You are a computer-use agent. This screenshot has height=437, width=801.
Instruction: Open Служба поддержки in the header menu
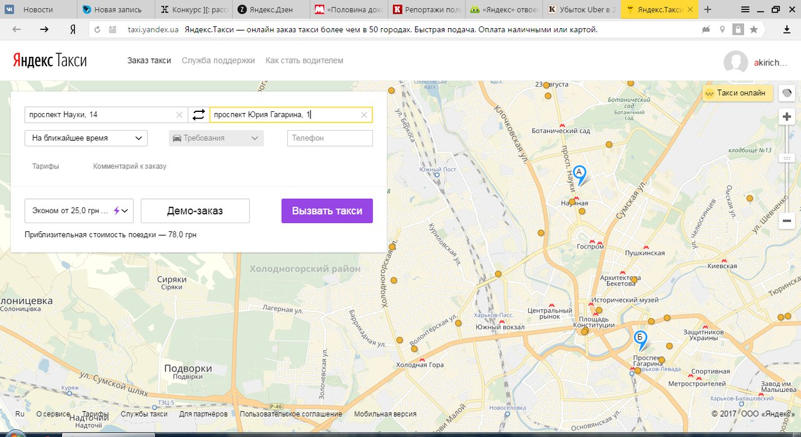218,61
